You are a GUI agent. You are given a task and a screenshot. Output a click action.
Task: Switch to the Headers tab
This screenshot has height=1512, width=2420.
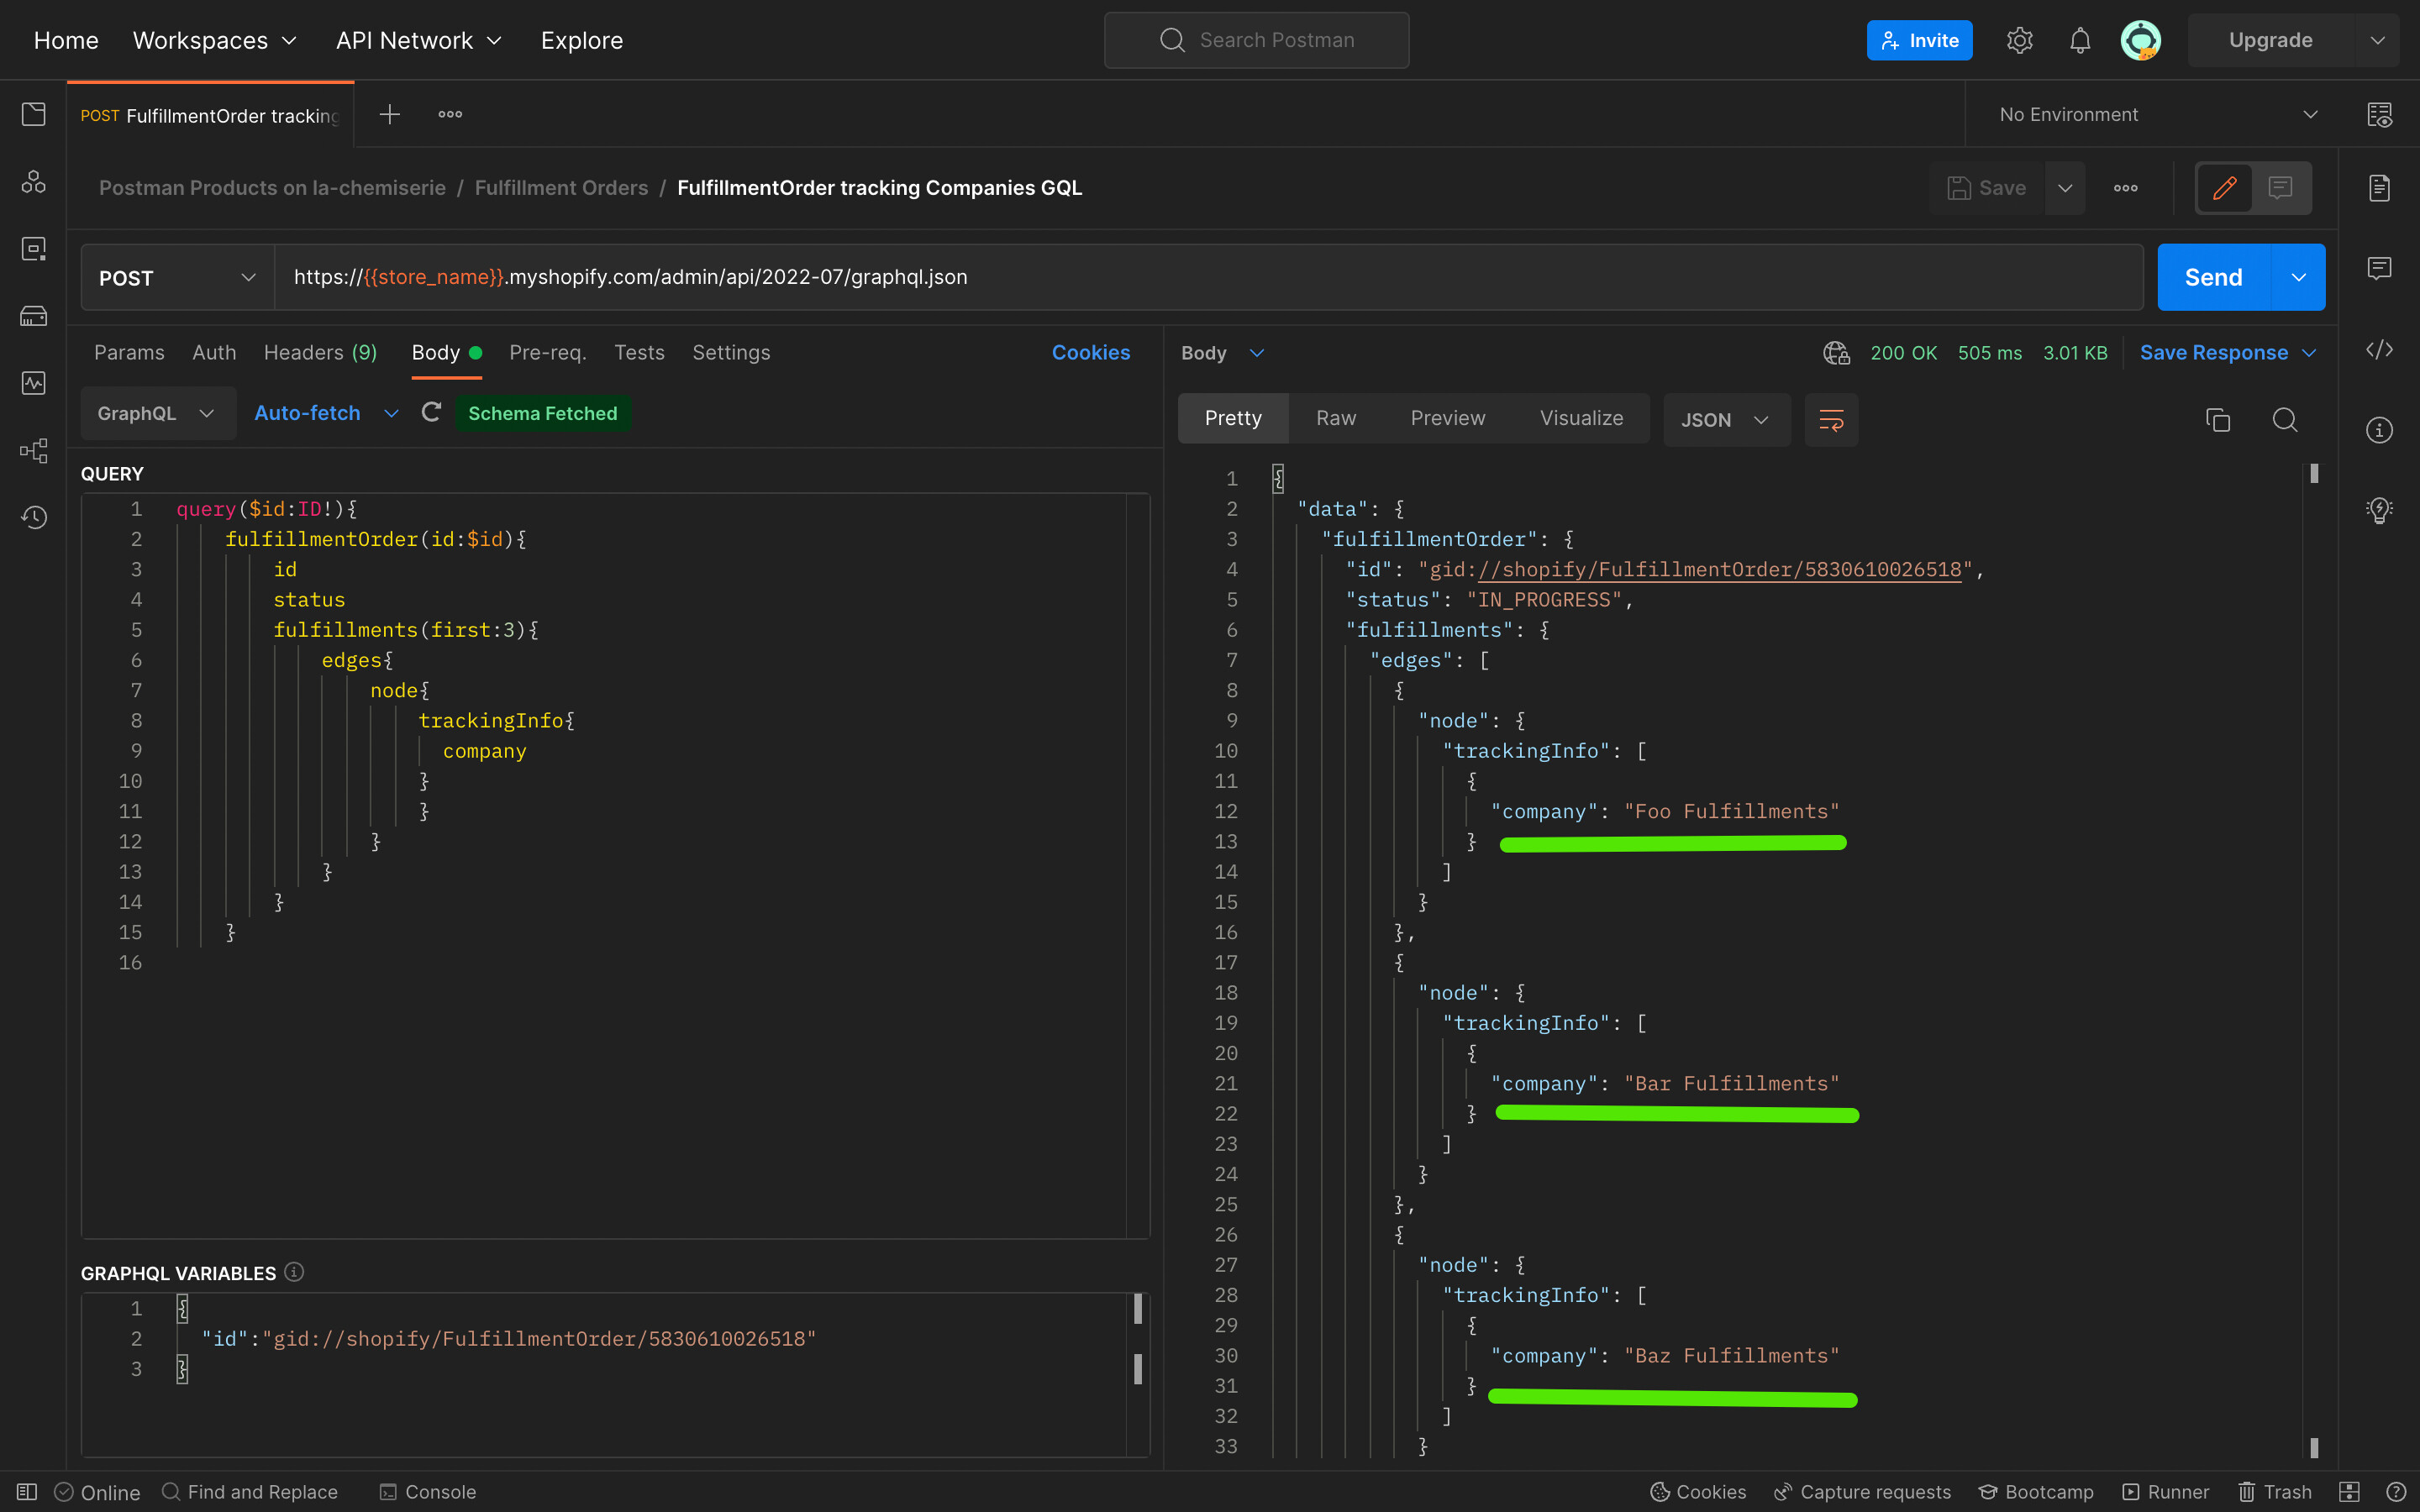coord(320,352)
